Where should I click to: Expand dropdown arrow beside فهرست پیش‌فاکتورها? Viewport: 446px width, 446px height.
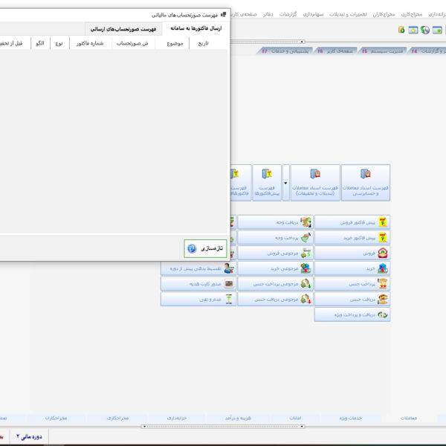[x=286, y=183]
